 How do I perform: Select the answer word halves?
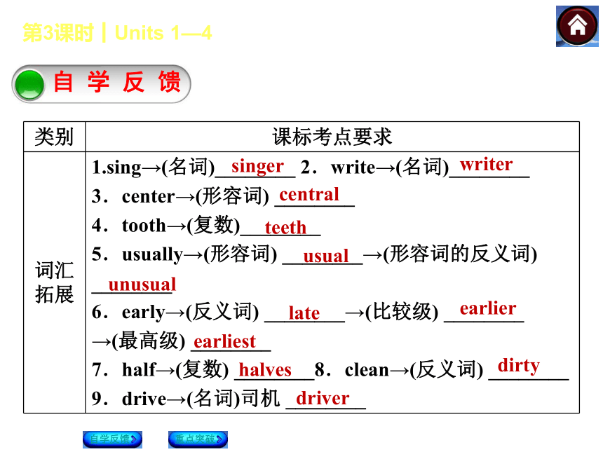[265, 370]
